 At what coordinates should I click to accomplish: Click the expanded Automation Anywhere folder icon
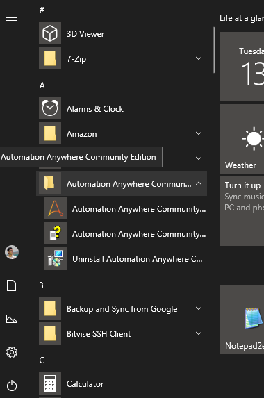[x=50, y=183]
